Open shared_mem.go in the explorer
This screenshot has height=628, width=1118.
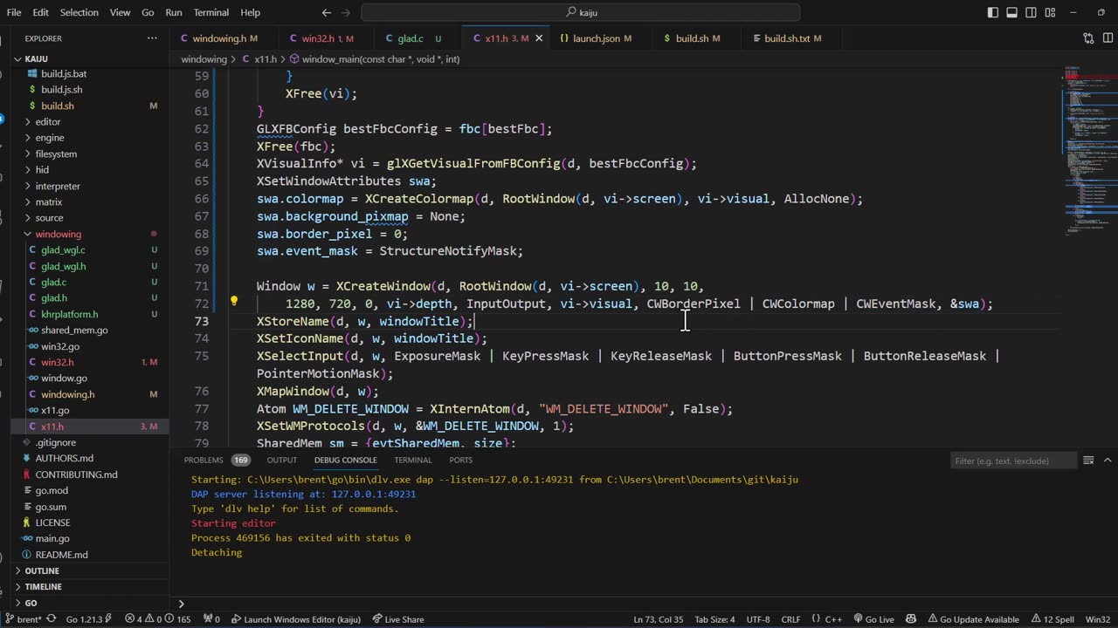click(x=74, y=330)
